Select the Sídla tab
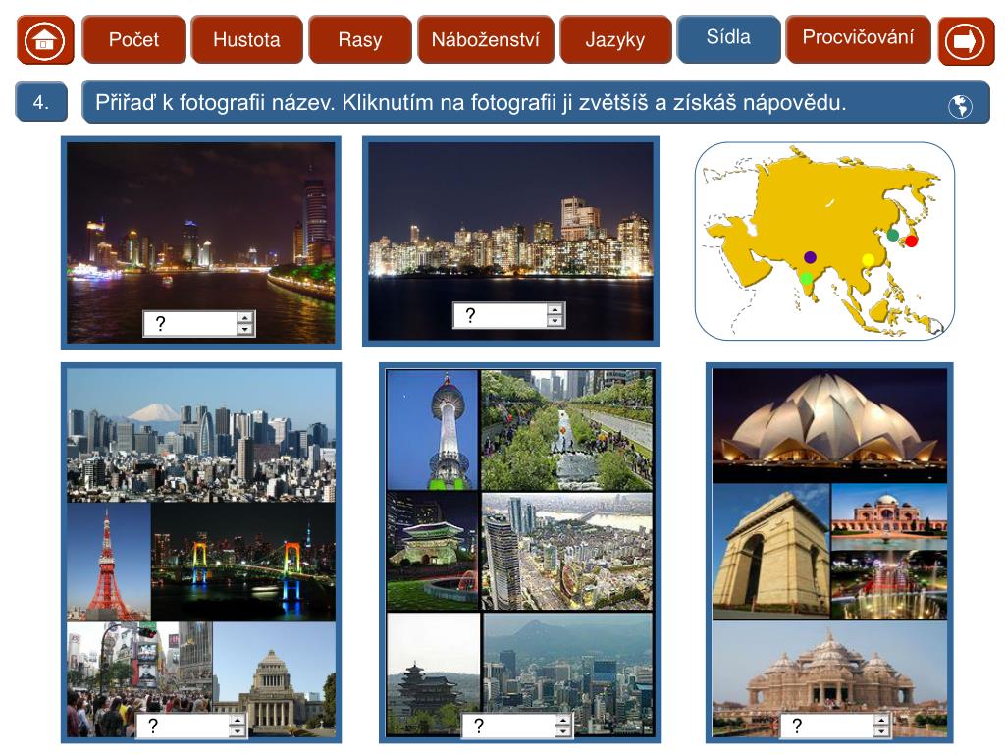1005x754 pixels. (x=729, y=38)
